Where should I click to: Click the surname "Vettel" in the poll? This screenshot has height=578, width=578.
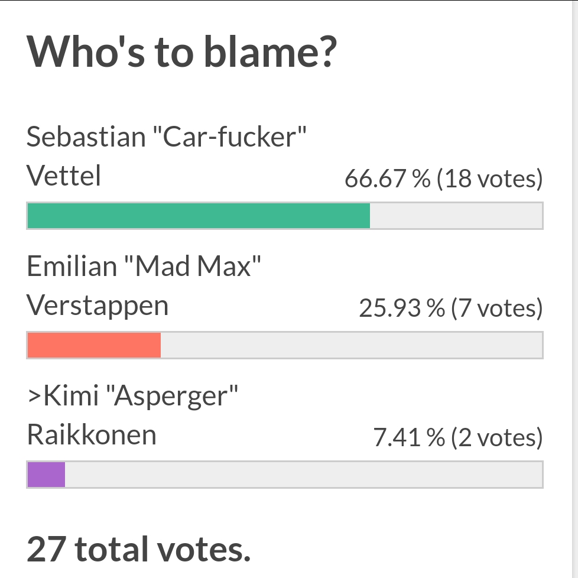point(64,176)
